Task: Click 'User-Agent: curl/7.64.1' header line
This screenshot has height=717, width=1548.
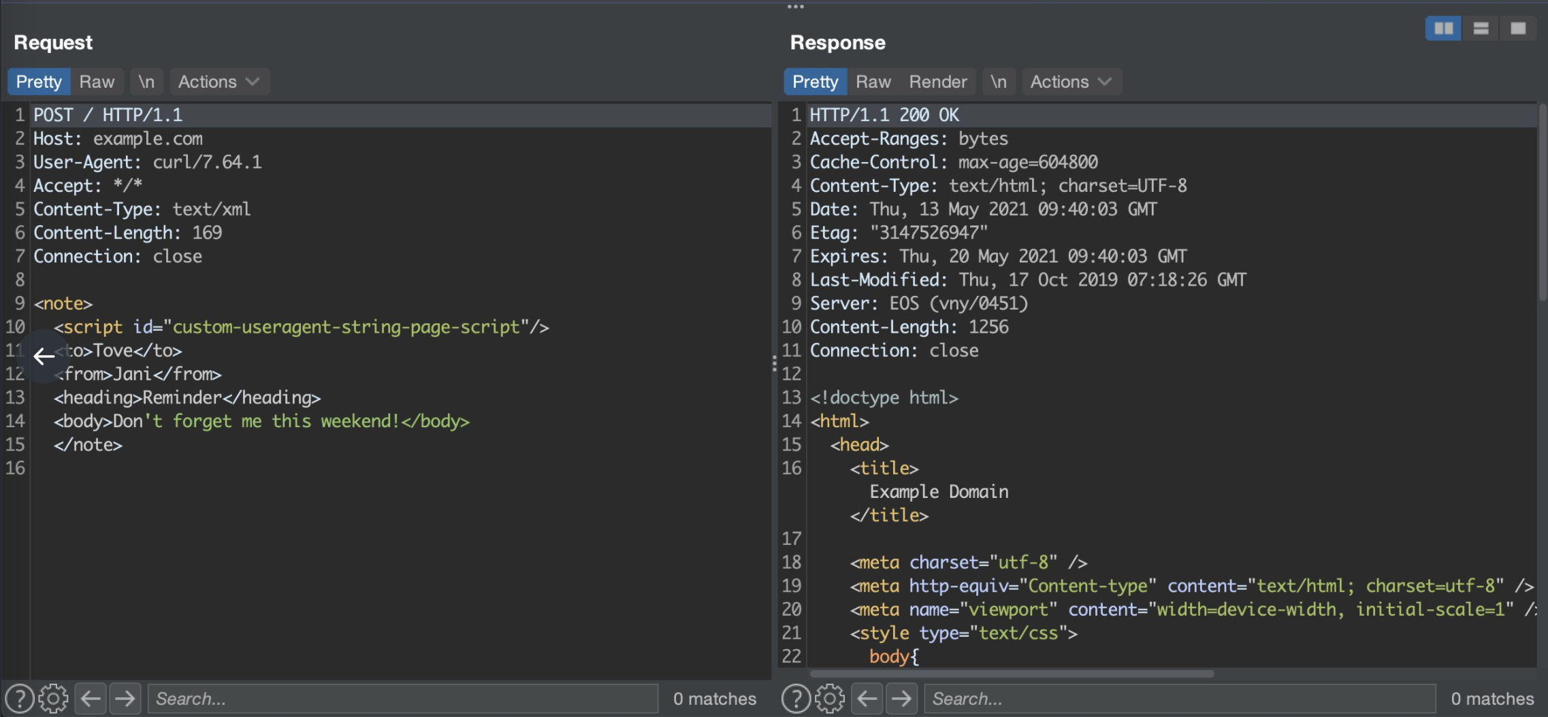Action: coord(148,162)
